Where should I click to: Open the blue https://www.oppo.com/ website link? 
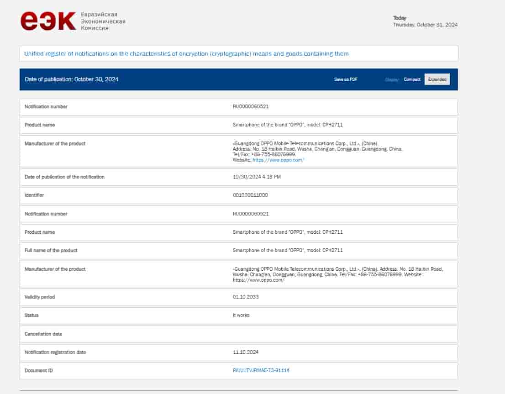tap(278, 160)
